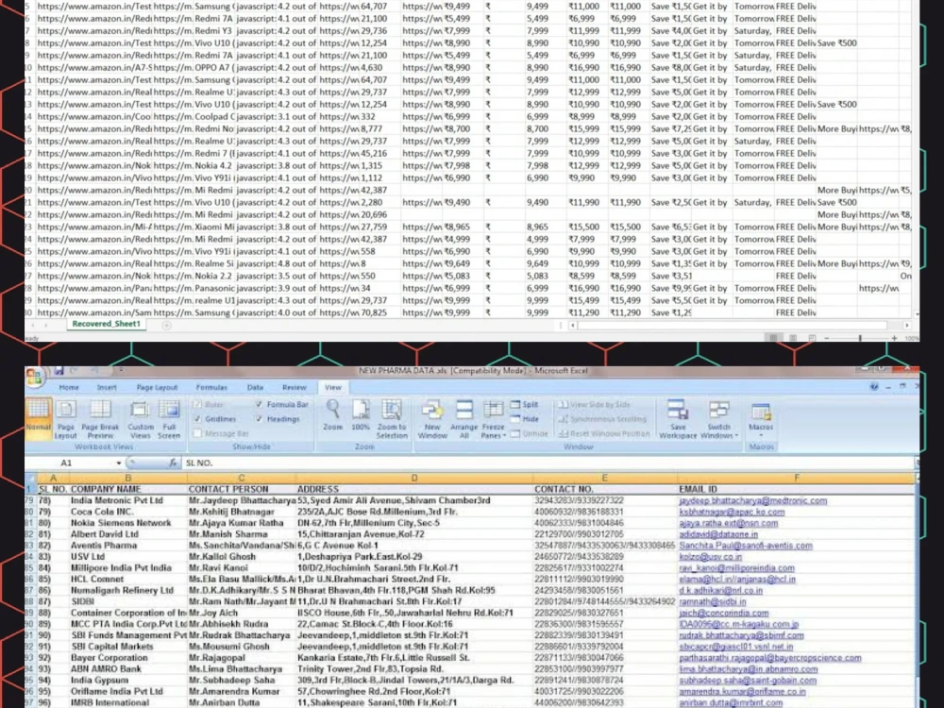Click the formula bar showing SL NO.
The height and width of the screenshot is (708, 944).
pos(548,463)
